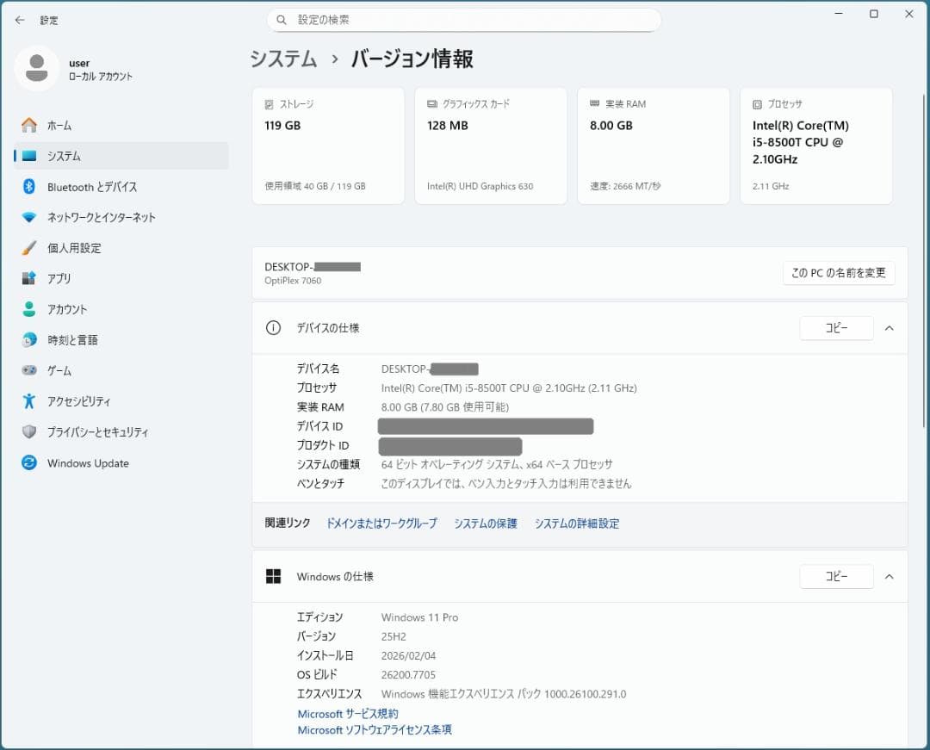Image resolution: width=930 pixels, height=750 pixels.
Task: Click the back arrow at top left
Action: (x=19, y=19)
